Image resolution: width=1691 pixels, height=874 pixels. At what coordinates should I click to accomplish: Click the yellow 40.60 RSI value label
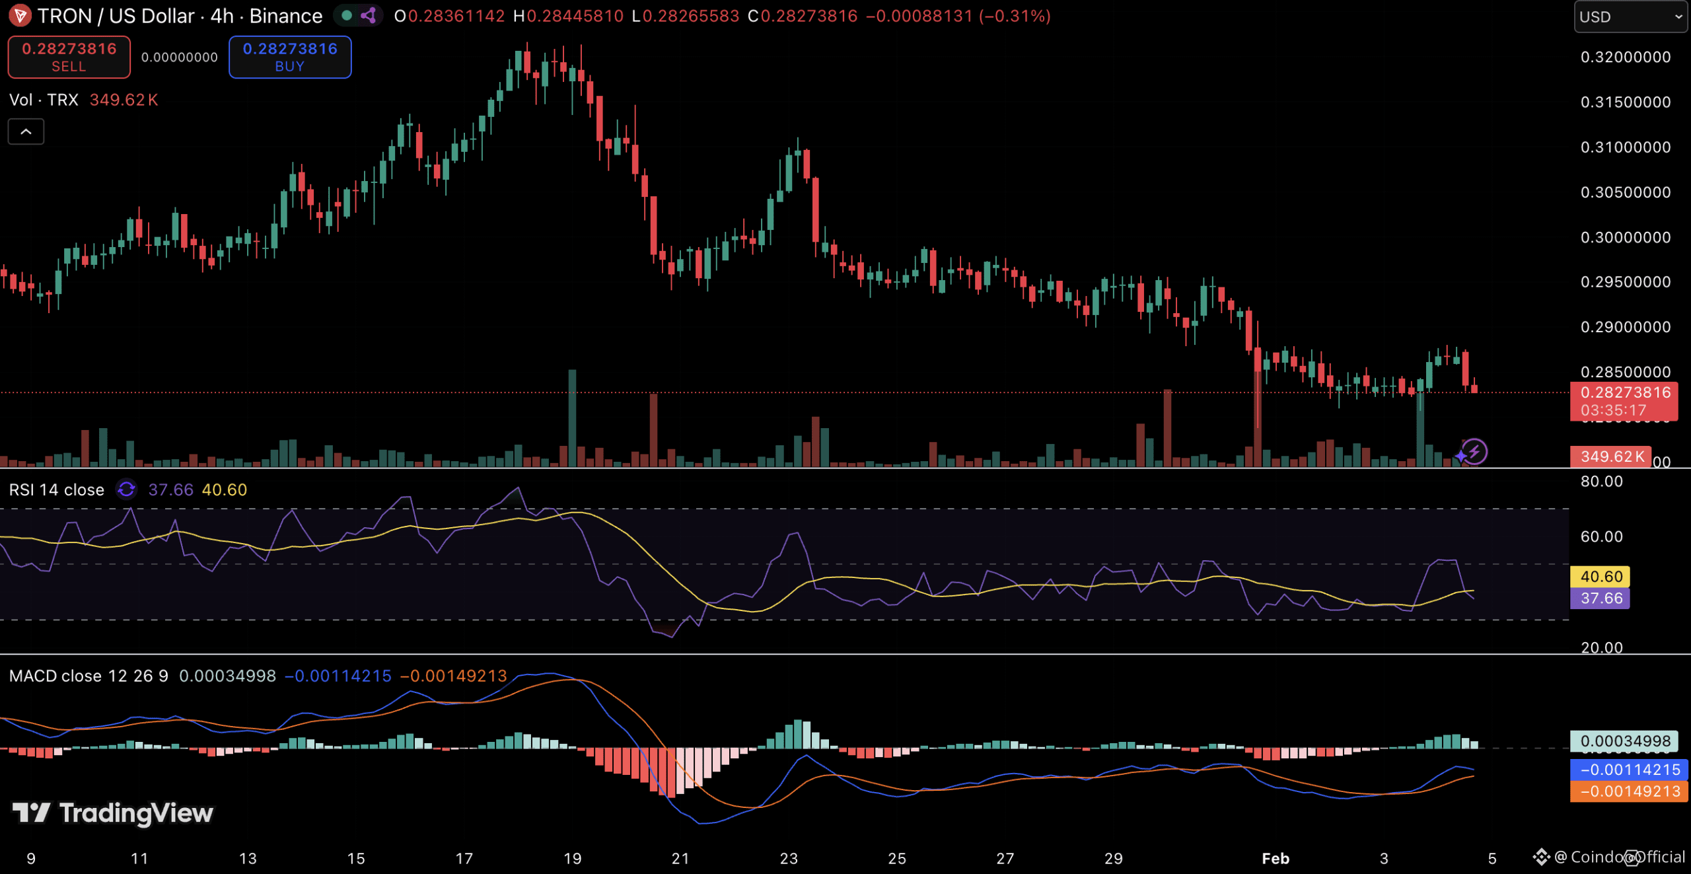click(1600, 577)
